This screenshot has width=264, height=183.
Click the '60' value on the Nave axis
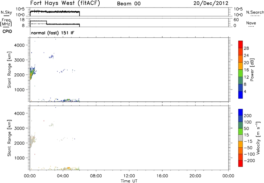236,20
